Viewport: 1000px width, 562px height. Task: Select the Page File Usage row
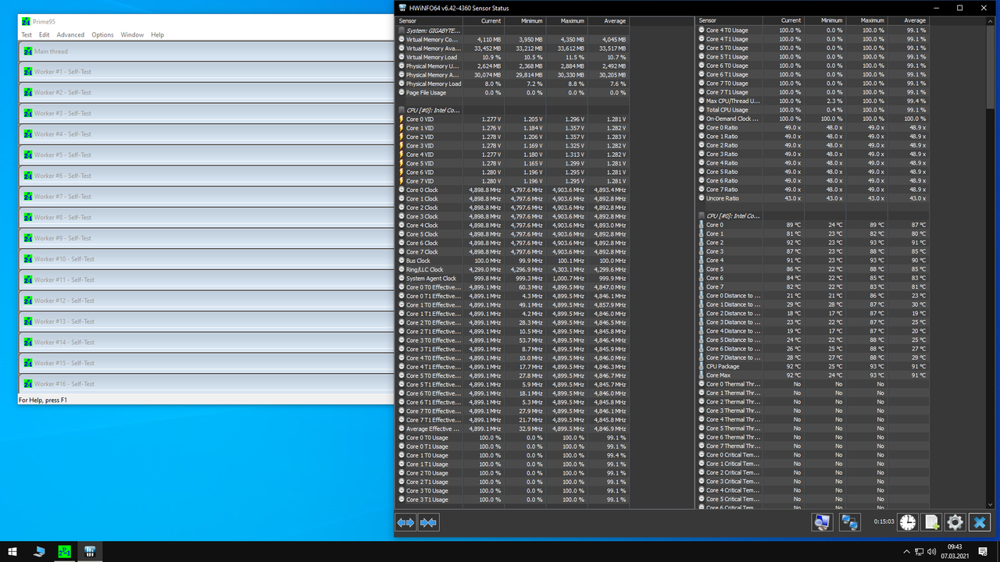tap(512, 93)
